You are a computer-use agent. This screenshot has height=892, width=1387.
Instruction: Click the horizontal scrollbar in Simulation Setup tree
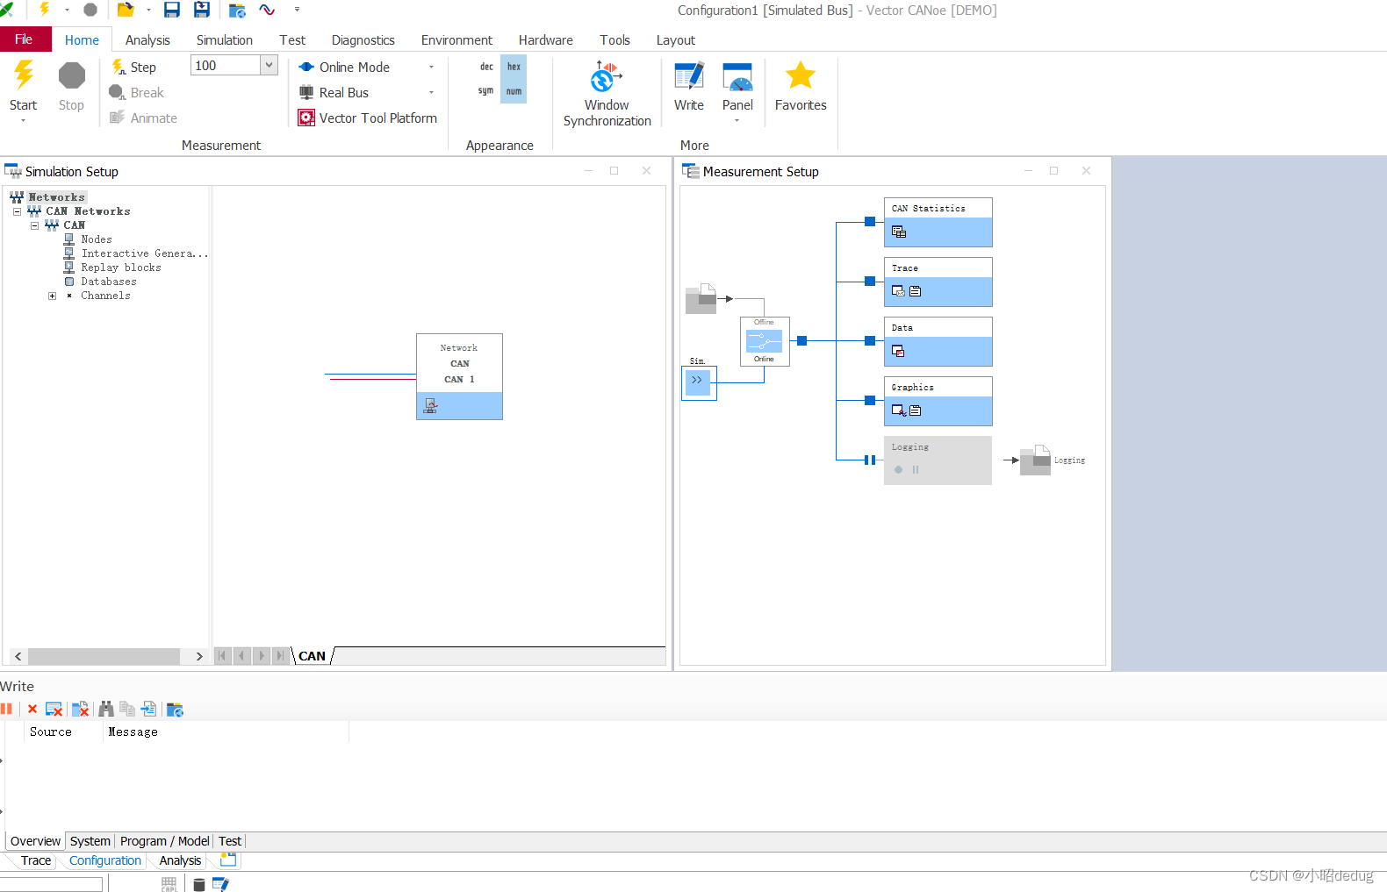point(104,656)
